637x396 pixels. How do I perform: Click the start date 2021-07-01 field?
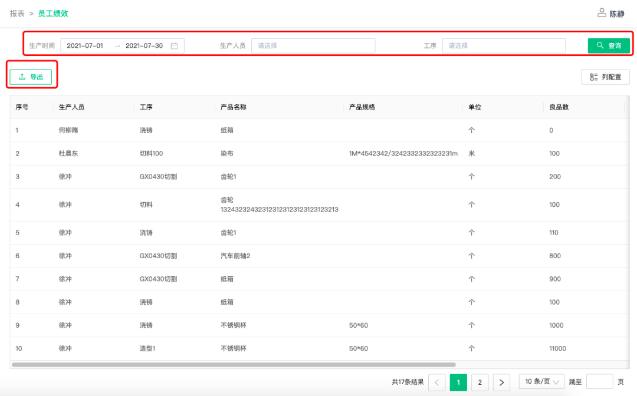tap(85, 46)
